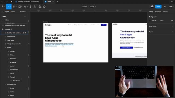Switch to the Design tab

[x=151, y=11]
